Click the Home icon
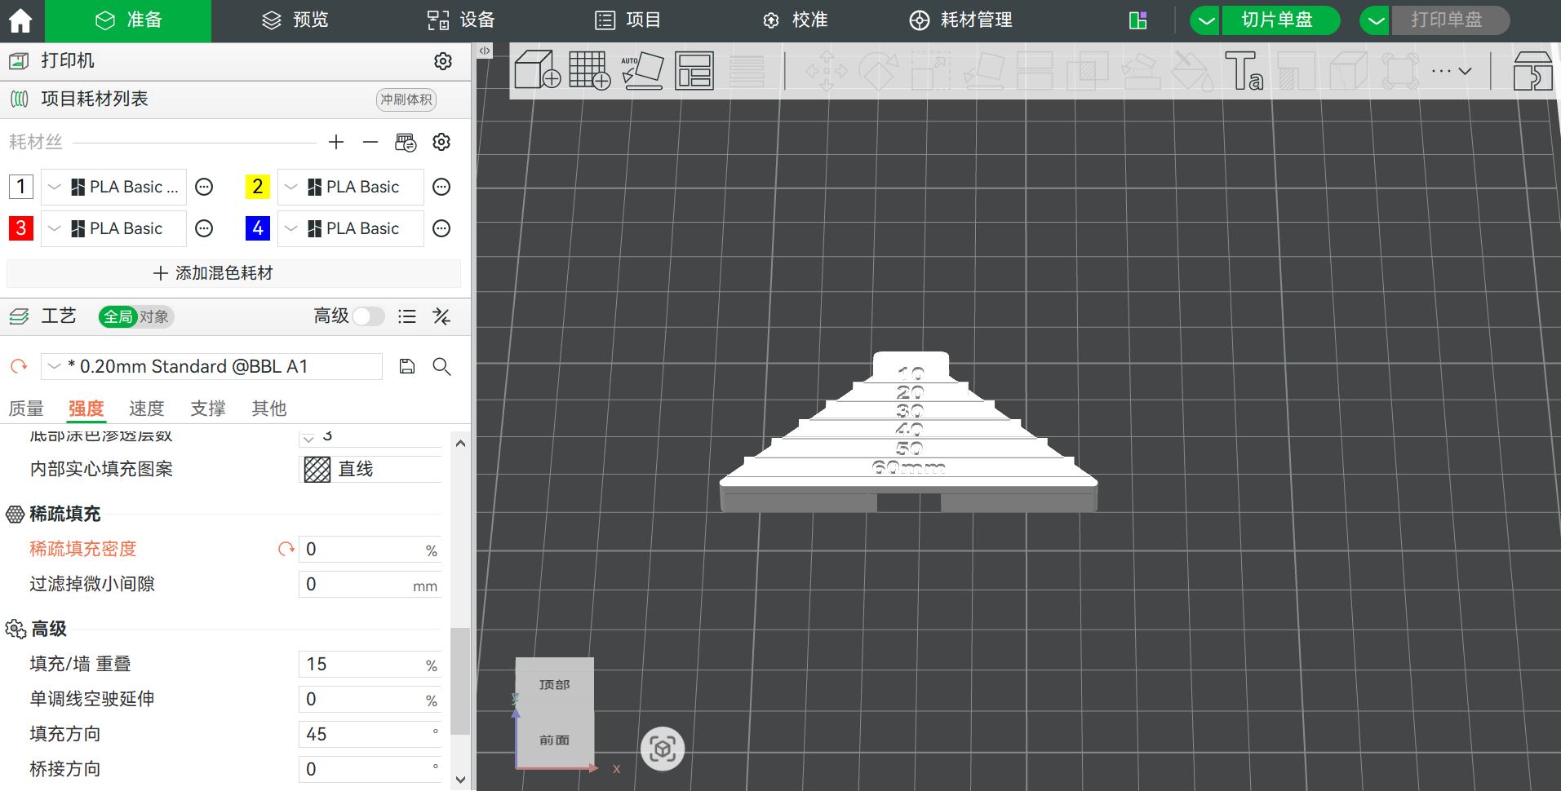 [20, 20]
